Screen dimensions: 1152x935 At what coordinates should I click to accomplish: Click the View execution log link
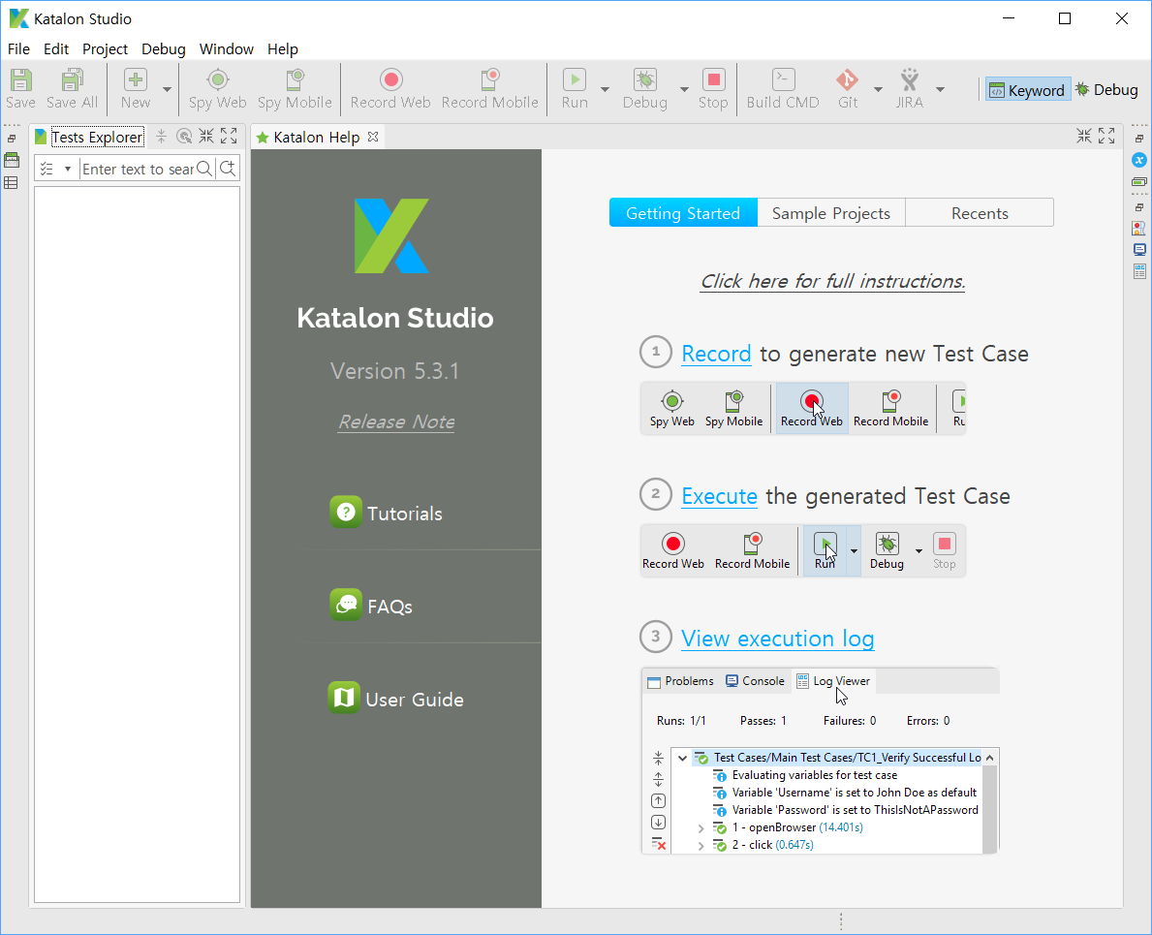click(x=777, y=639)
